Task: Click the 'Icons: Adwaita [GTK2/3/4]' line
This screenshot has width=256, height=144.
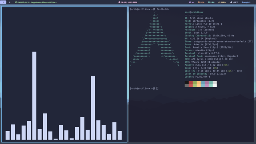Action: (201, 44)
